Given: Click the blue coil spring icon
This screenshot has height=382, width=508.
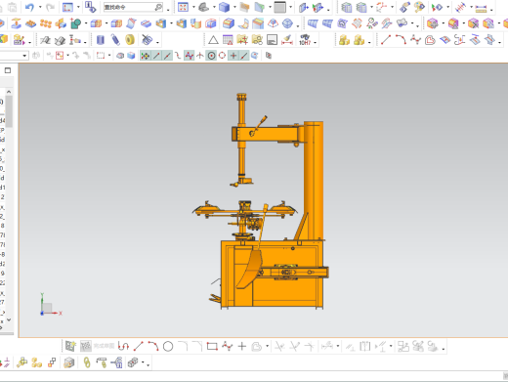Looking at the screenshot, I should (x=115, y=40).
